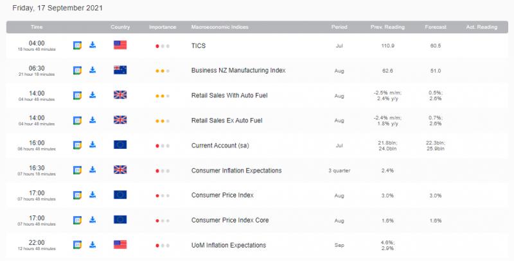Click the Period column header
The image size is (514, 261).
[339, 27]
